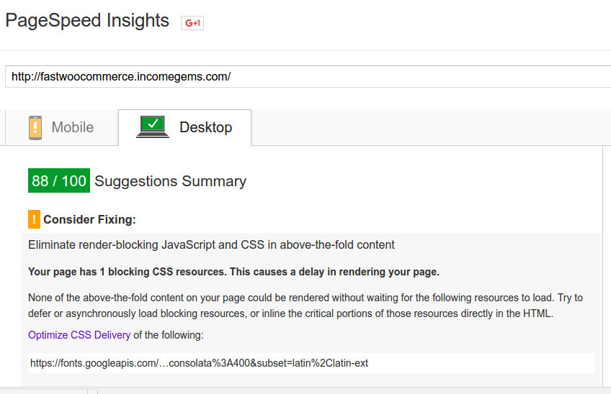611x394 pixels.
Task: Click the green laptop checkmark icon
Action: (153, 127)
